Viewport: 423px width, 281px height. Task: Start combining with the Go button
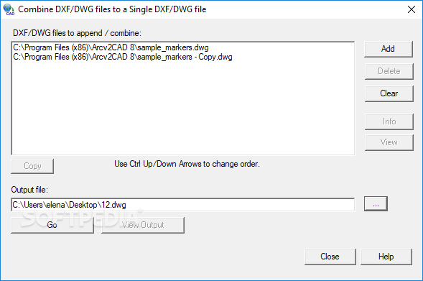52,225
